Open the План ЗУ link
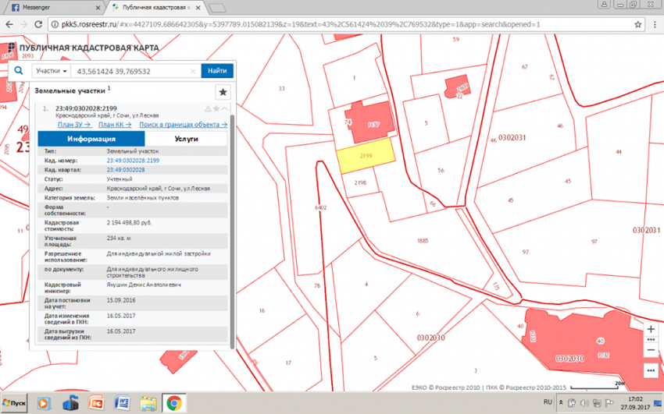 point(73,125)
